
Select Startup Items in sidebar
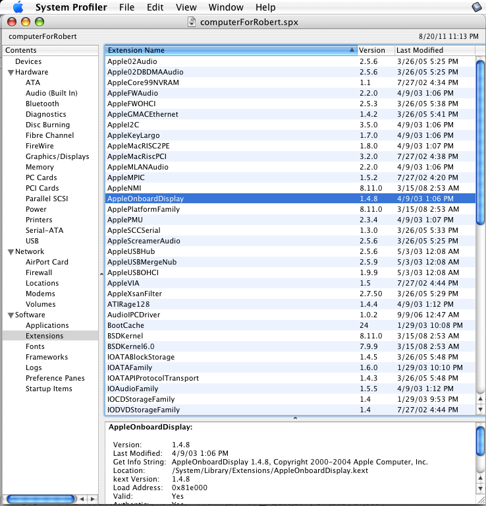pyautogui.click(x=49, y=389)
